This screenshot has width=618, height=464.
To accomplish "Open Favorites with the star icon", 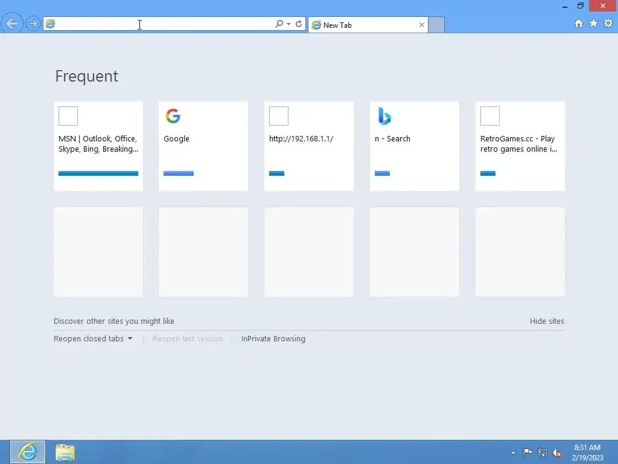I will click(594, 24).
